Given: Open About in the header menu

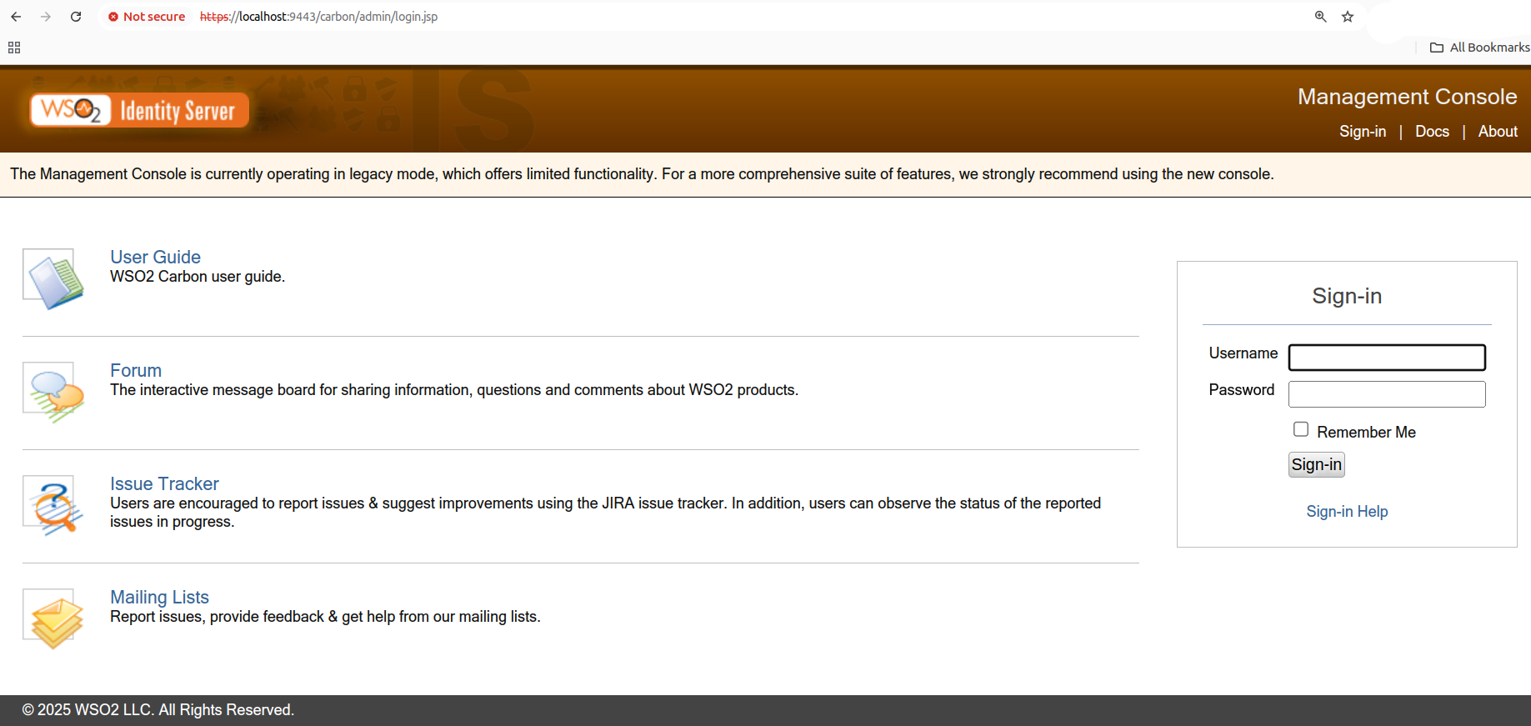Looking at the screenshot, I should [1498, 132].
